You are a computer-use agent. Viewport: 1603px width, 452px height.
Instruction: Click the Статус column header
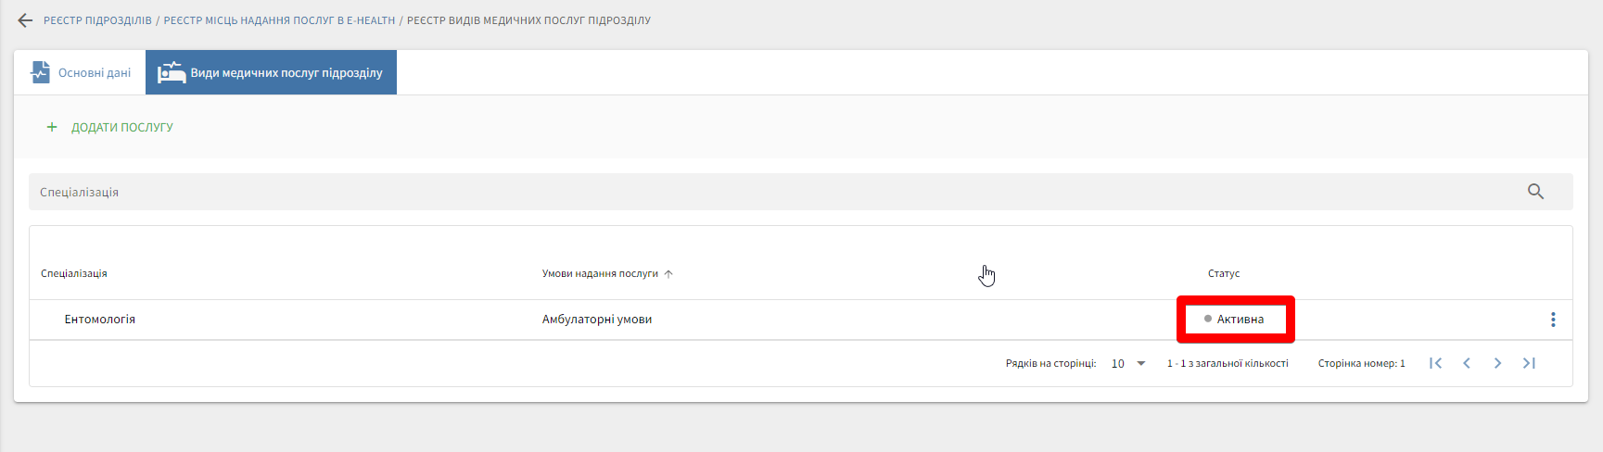(x=1223, y=274)
